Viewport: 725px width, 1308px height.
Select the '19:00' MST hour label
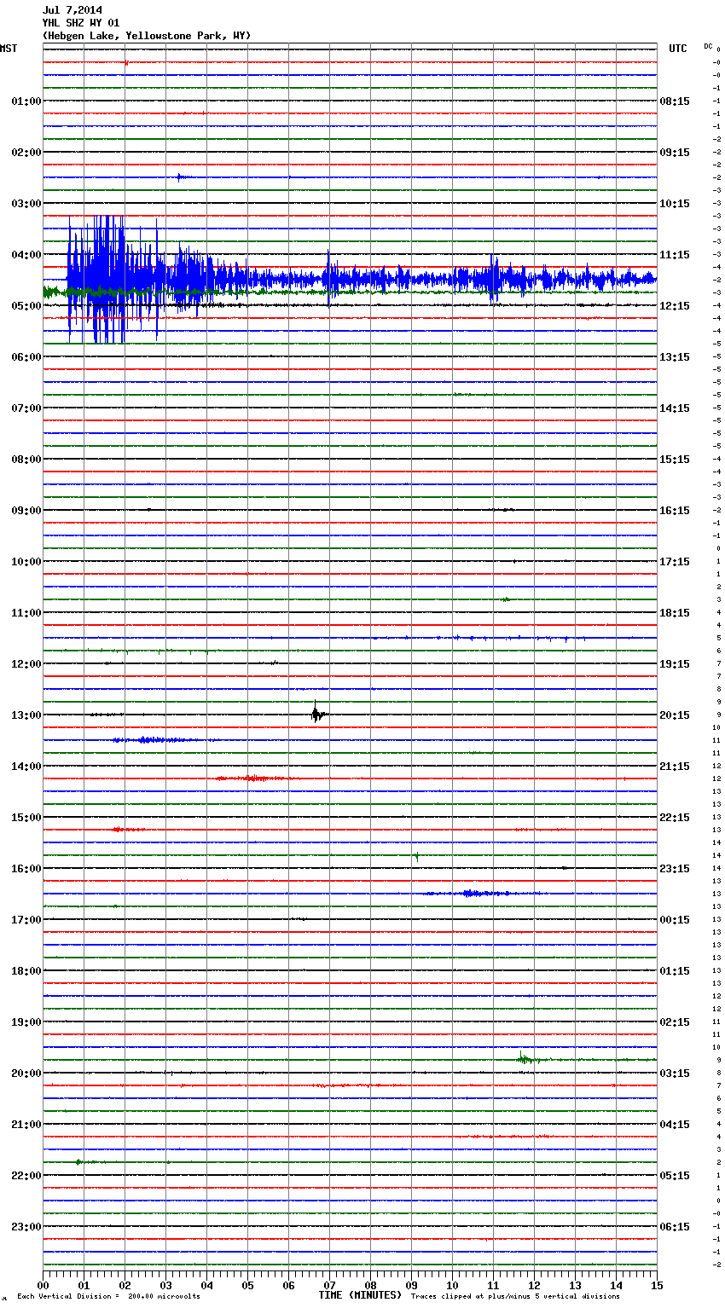coord(26,1022)
